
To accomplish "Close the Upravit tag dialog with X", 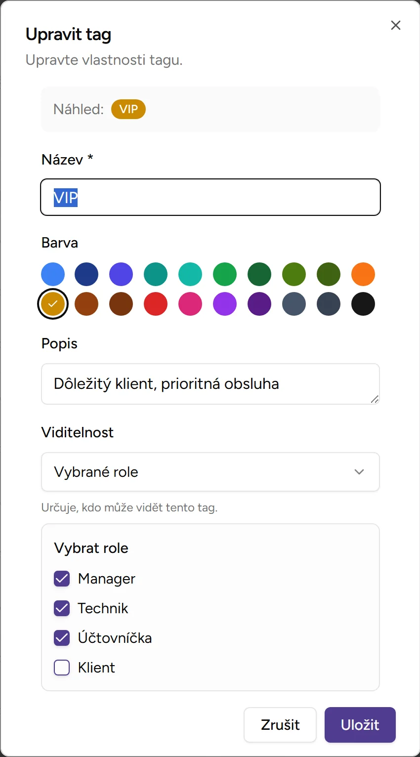I will 395,25.
